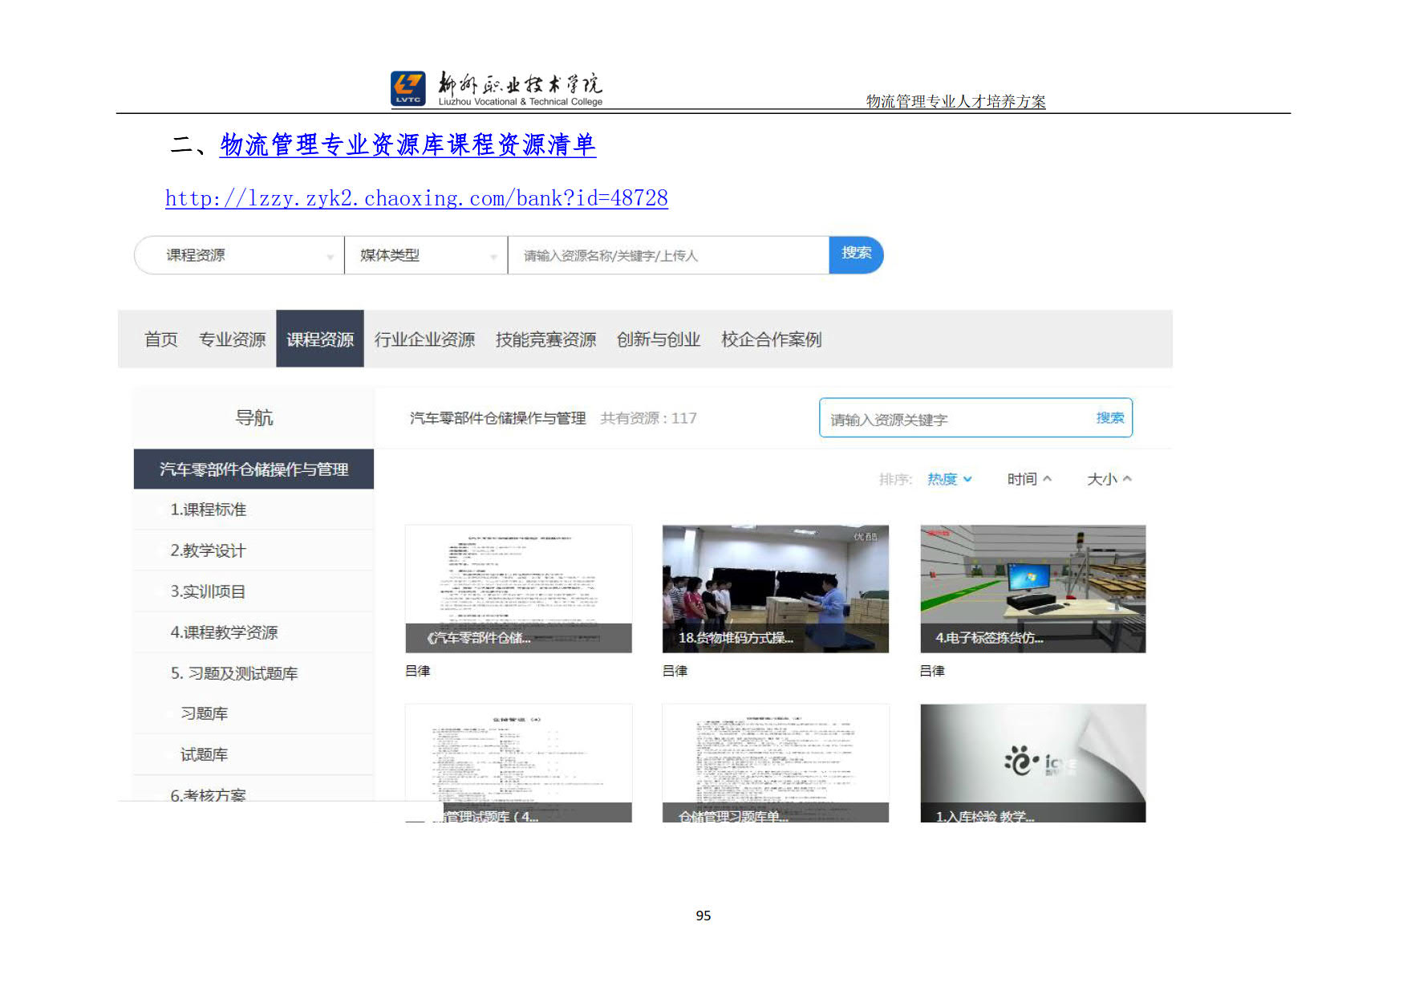The width and height of the screenshot is (1407, 995).
Task: Click the blue 搜索 button
Action: pyautogui.click(x=855, y=254)
